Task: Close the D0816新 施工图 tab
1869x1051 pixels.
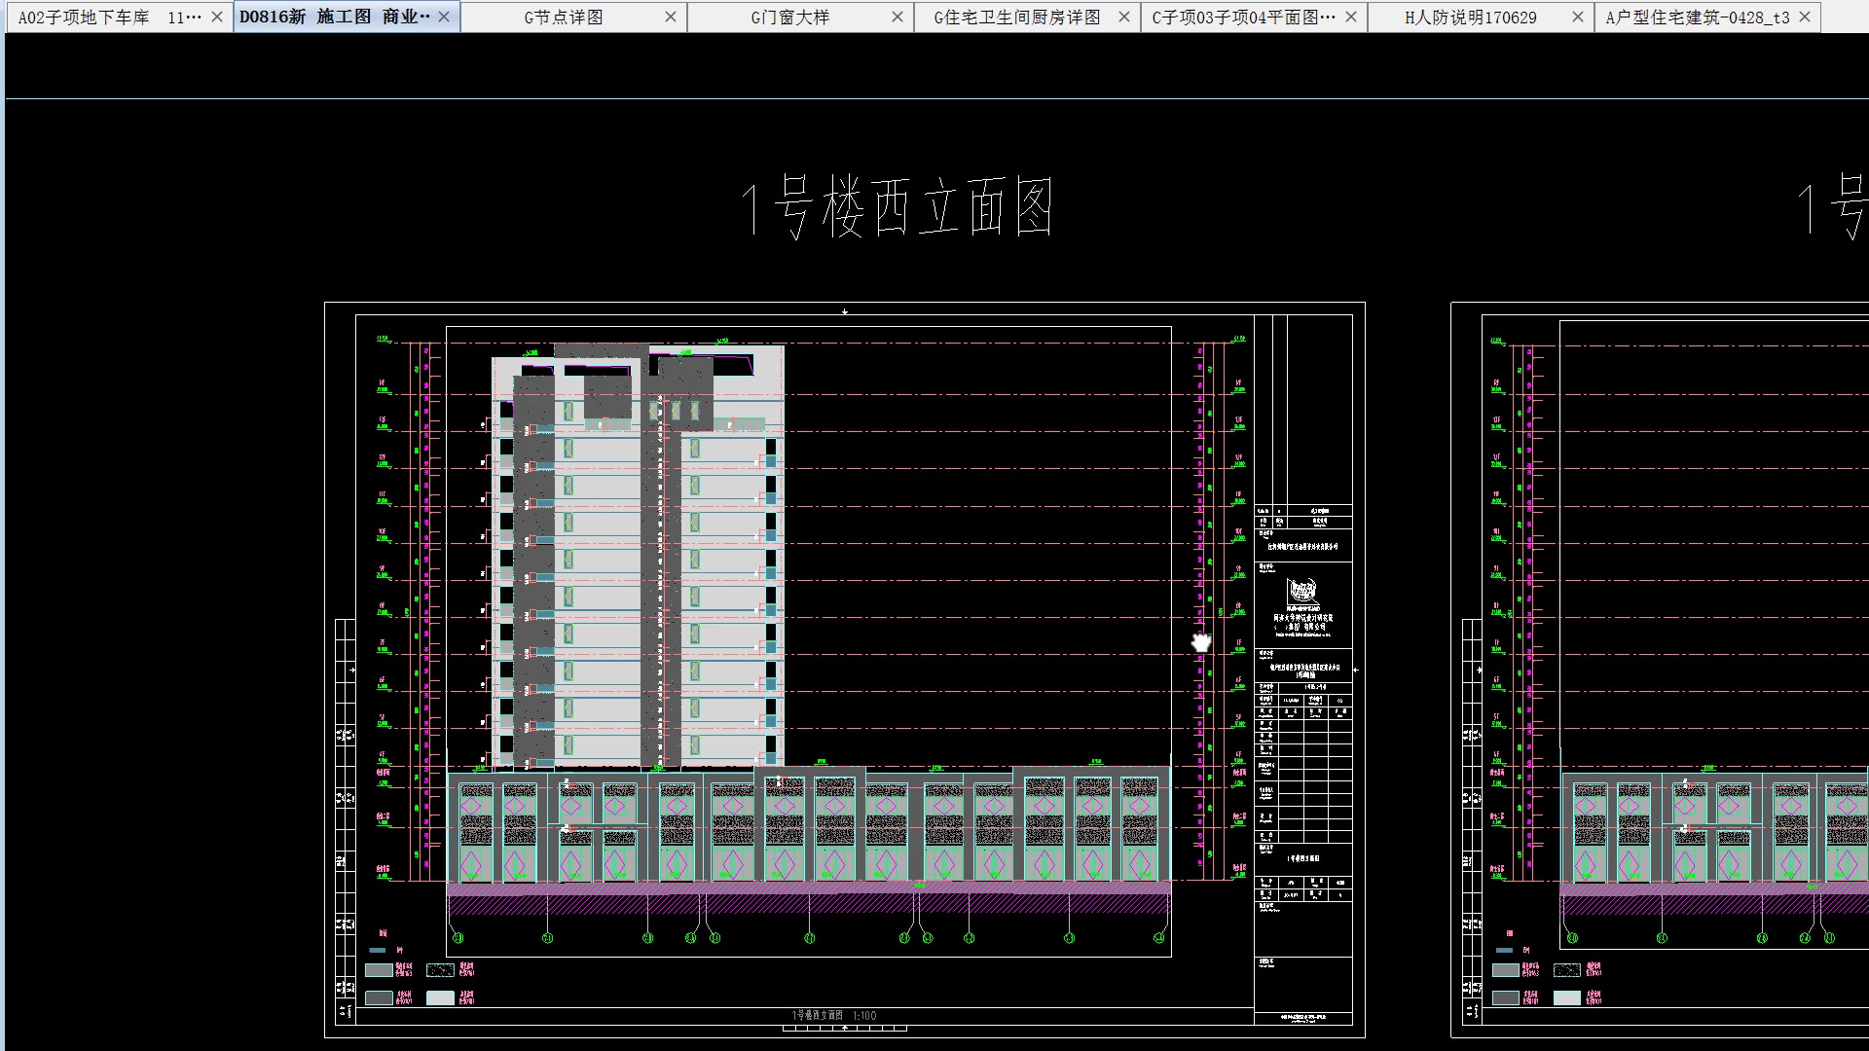Action: click(444, 18)
